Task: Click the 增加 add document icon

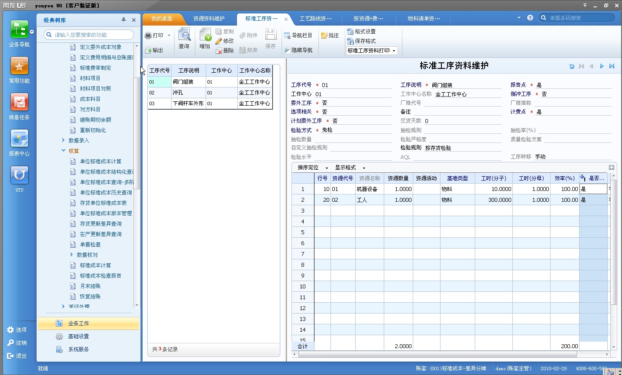Action: point(205,35)
